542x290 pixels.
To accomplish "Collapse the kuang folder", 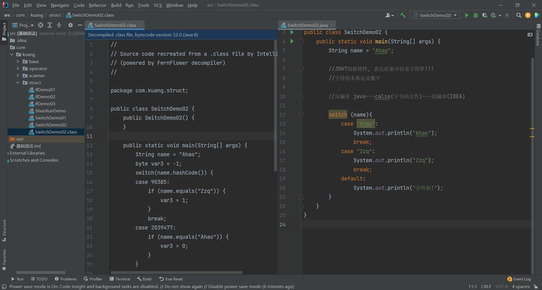I will 12,54.
